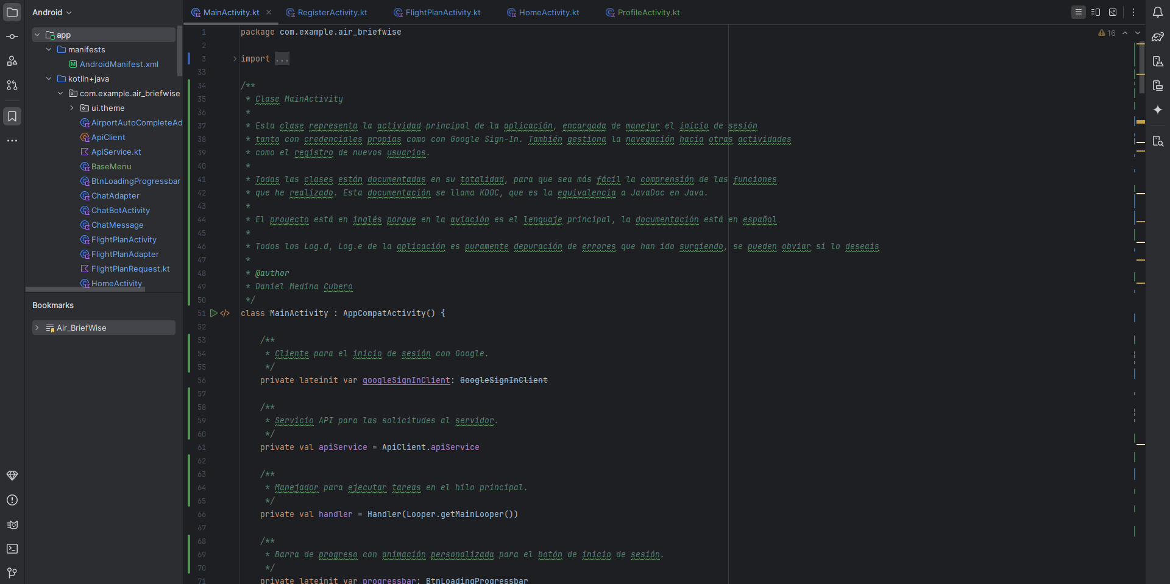Switch to the ProfileActivity.kt tab

[x=643, y=12]
